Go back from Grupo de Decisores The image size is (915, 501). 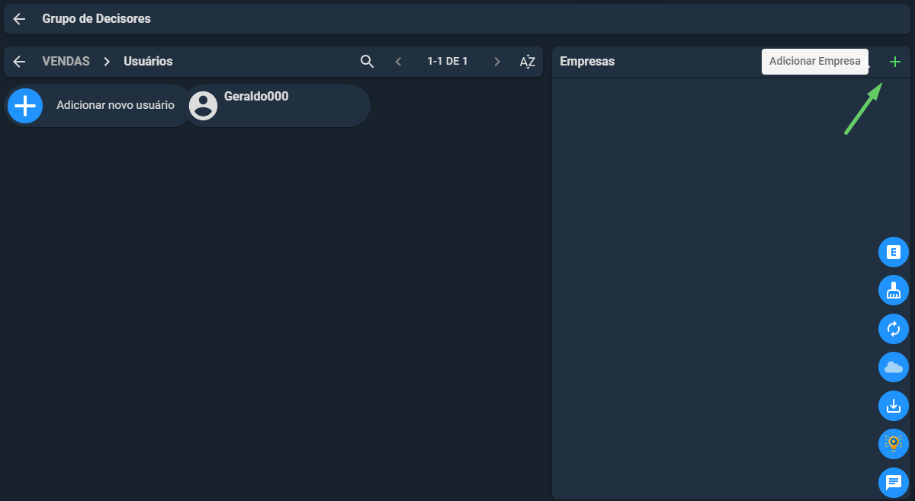coord(20,19)
